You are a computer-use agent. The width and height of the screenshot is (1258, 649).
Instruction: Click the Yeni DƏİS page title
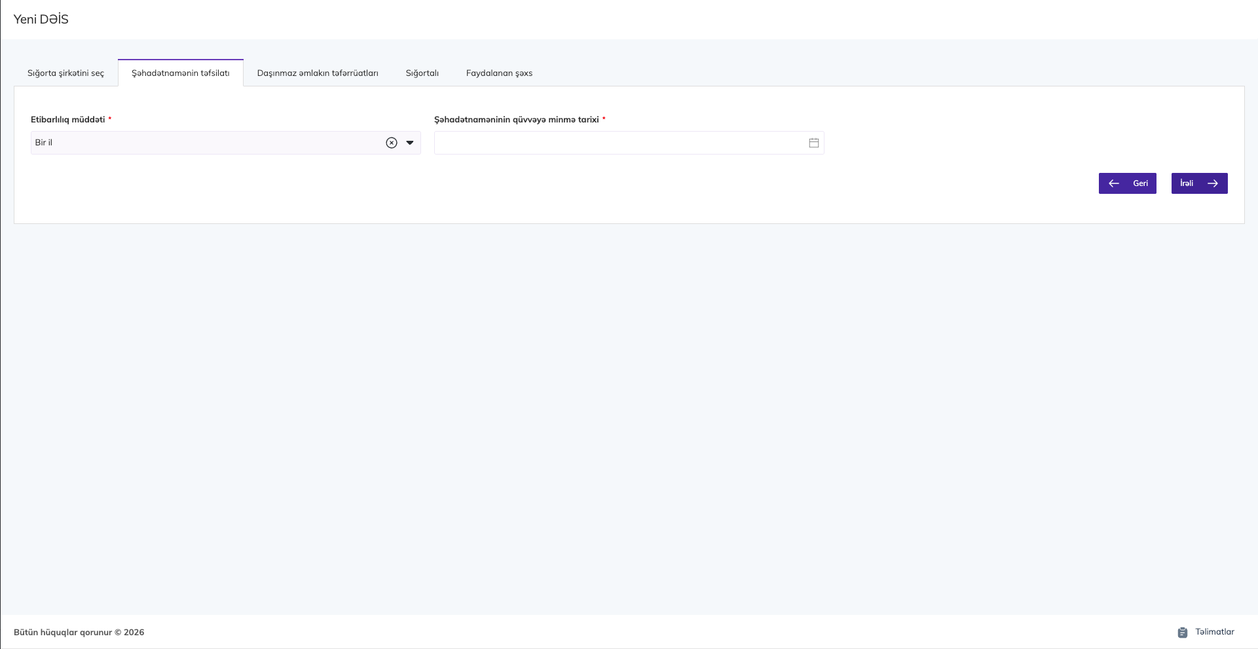coord(41,20)
